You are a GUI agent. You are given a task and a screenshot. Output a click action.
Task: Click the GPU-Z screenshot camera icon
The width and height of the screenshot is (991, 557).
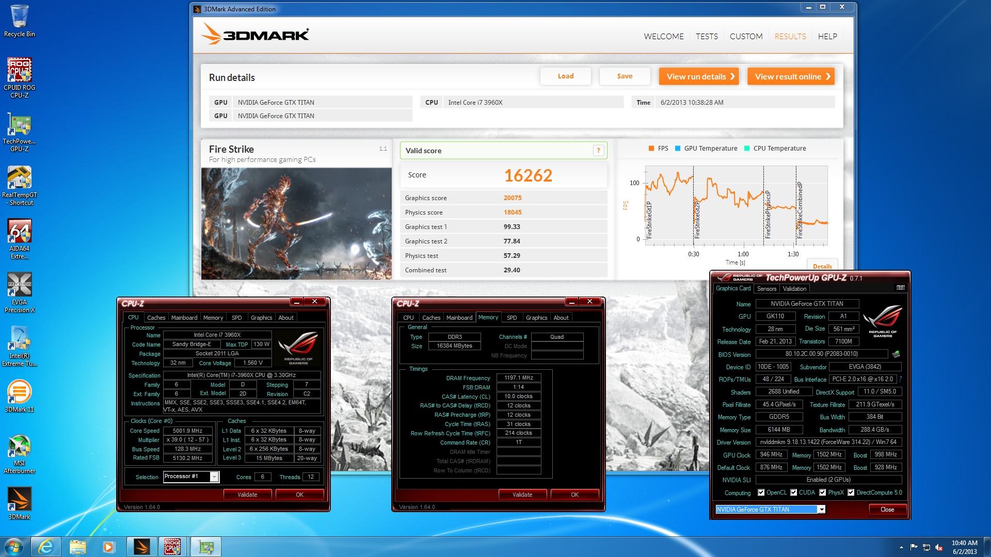click(x=900, y=288)
